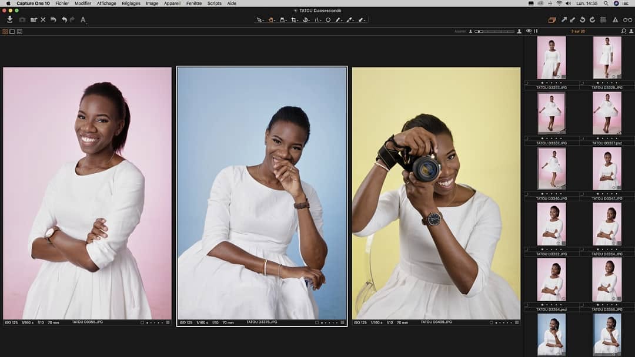Click the move-to-folder icon in toolbar

34,19
